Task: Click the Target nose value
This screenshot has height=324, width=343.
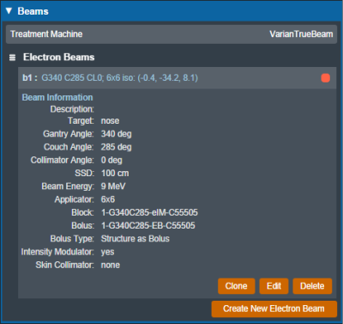Action: [x=110, y=121]
